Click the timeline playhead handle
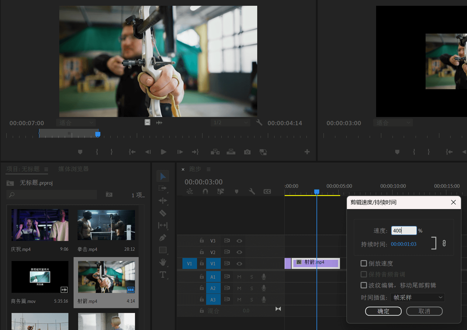 [x=317, y=192]
